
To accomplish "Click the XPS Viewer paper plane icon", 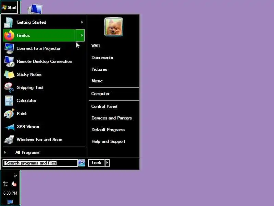I will [x=10, y=127].
